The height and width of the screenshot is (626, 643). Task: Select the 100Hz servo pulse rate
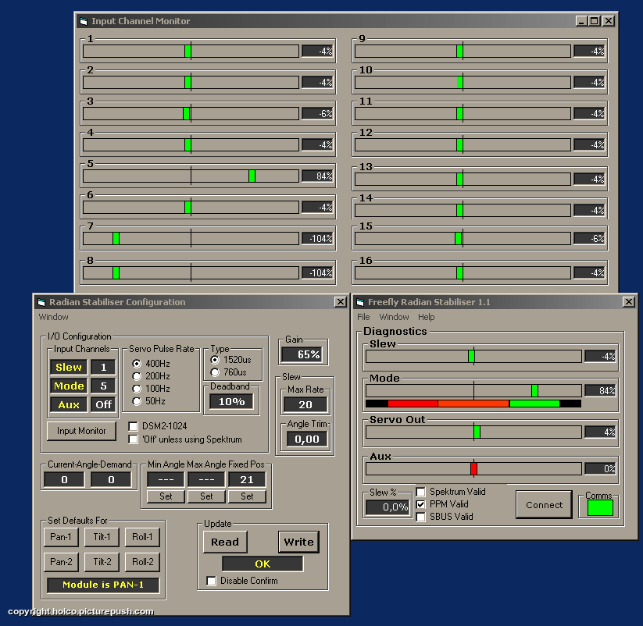coord(137,389)
